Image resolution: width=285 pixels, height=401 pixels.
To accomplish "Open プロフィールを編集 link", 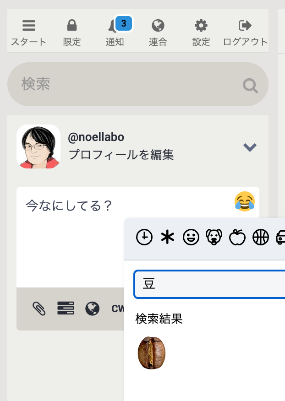I will point(121,155).
